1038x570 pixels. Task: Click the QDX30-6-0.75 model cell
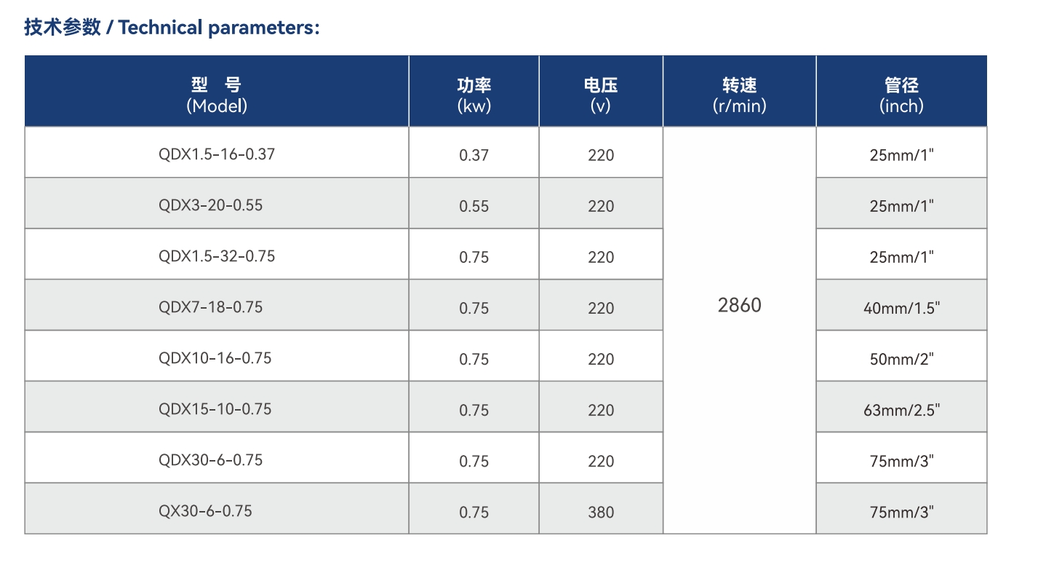coord(210,460)
